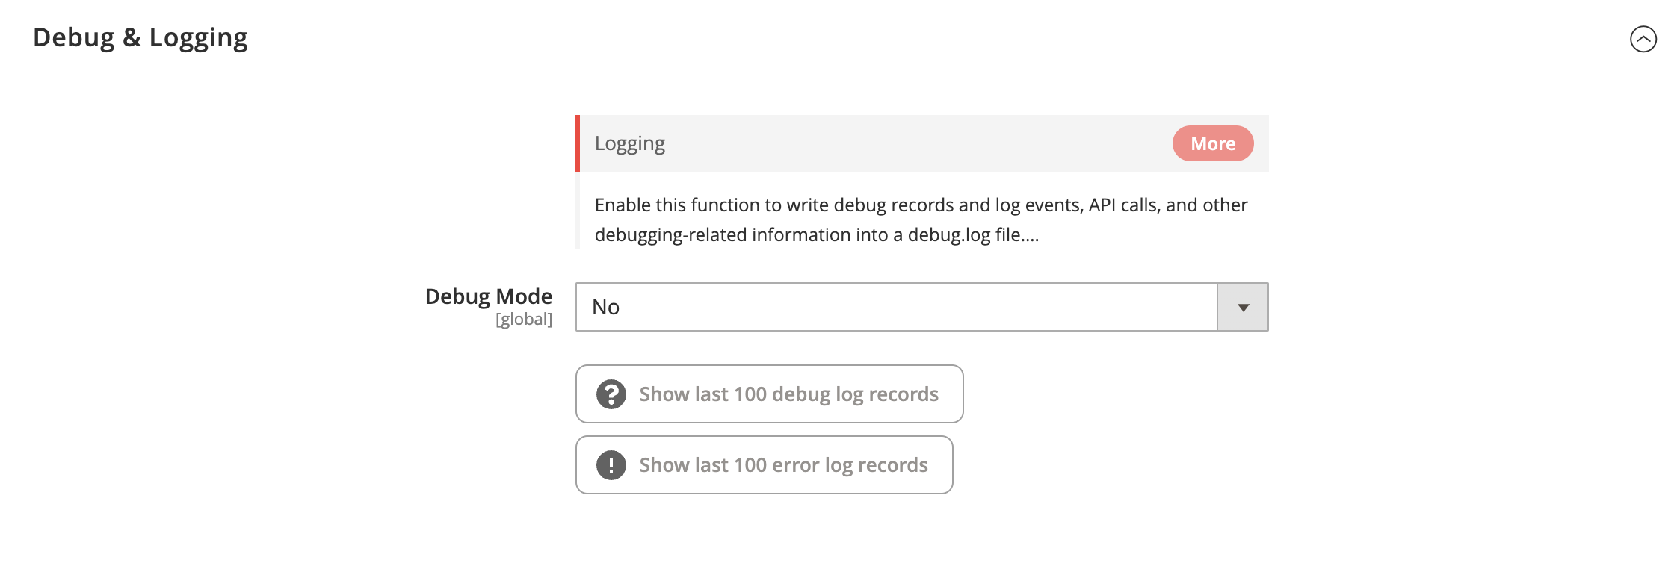Click the Debug Mode dropdown arrow
The image size is (1680, 572).
tap(1243, 307)
